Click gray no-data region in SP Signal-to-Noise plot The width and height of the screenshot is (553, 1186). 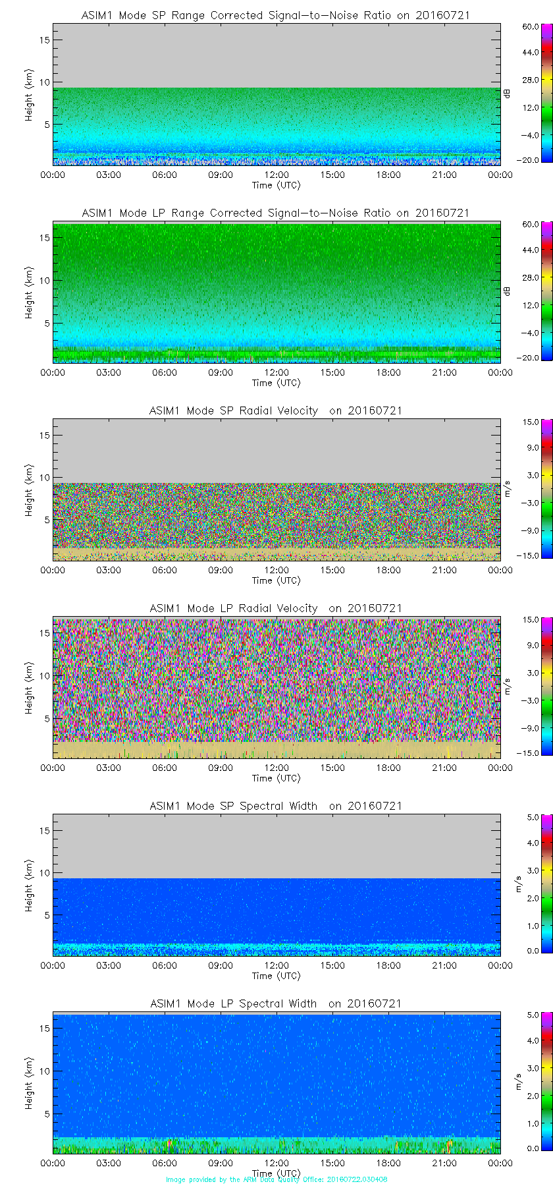pyautogui.click(x=276, y=56)
